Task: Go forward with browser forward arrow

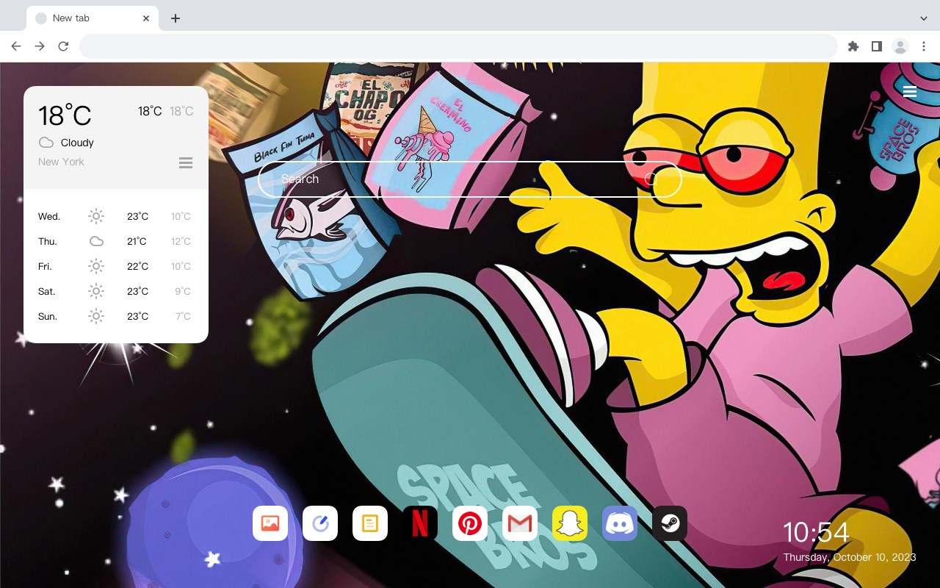Action: pos(40,46)
